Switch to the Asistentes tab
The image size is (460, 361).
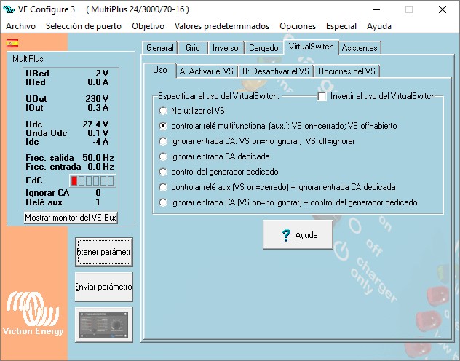(x=360, y=48)
